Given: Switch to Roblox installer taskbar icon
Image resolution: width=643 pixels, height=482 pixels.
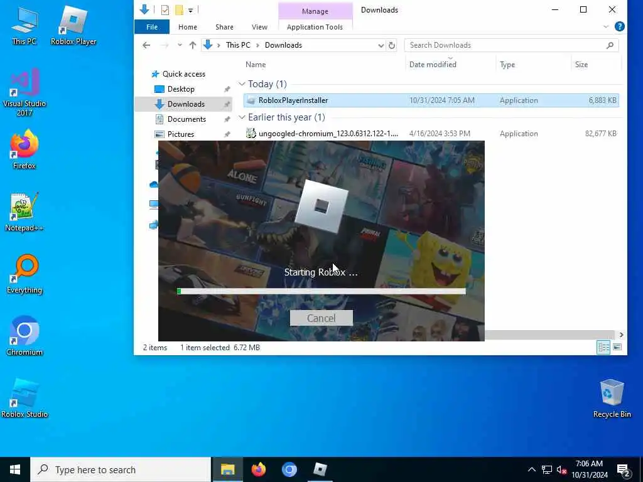Looking at the screenshot, I should (x=320, y=469).
